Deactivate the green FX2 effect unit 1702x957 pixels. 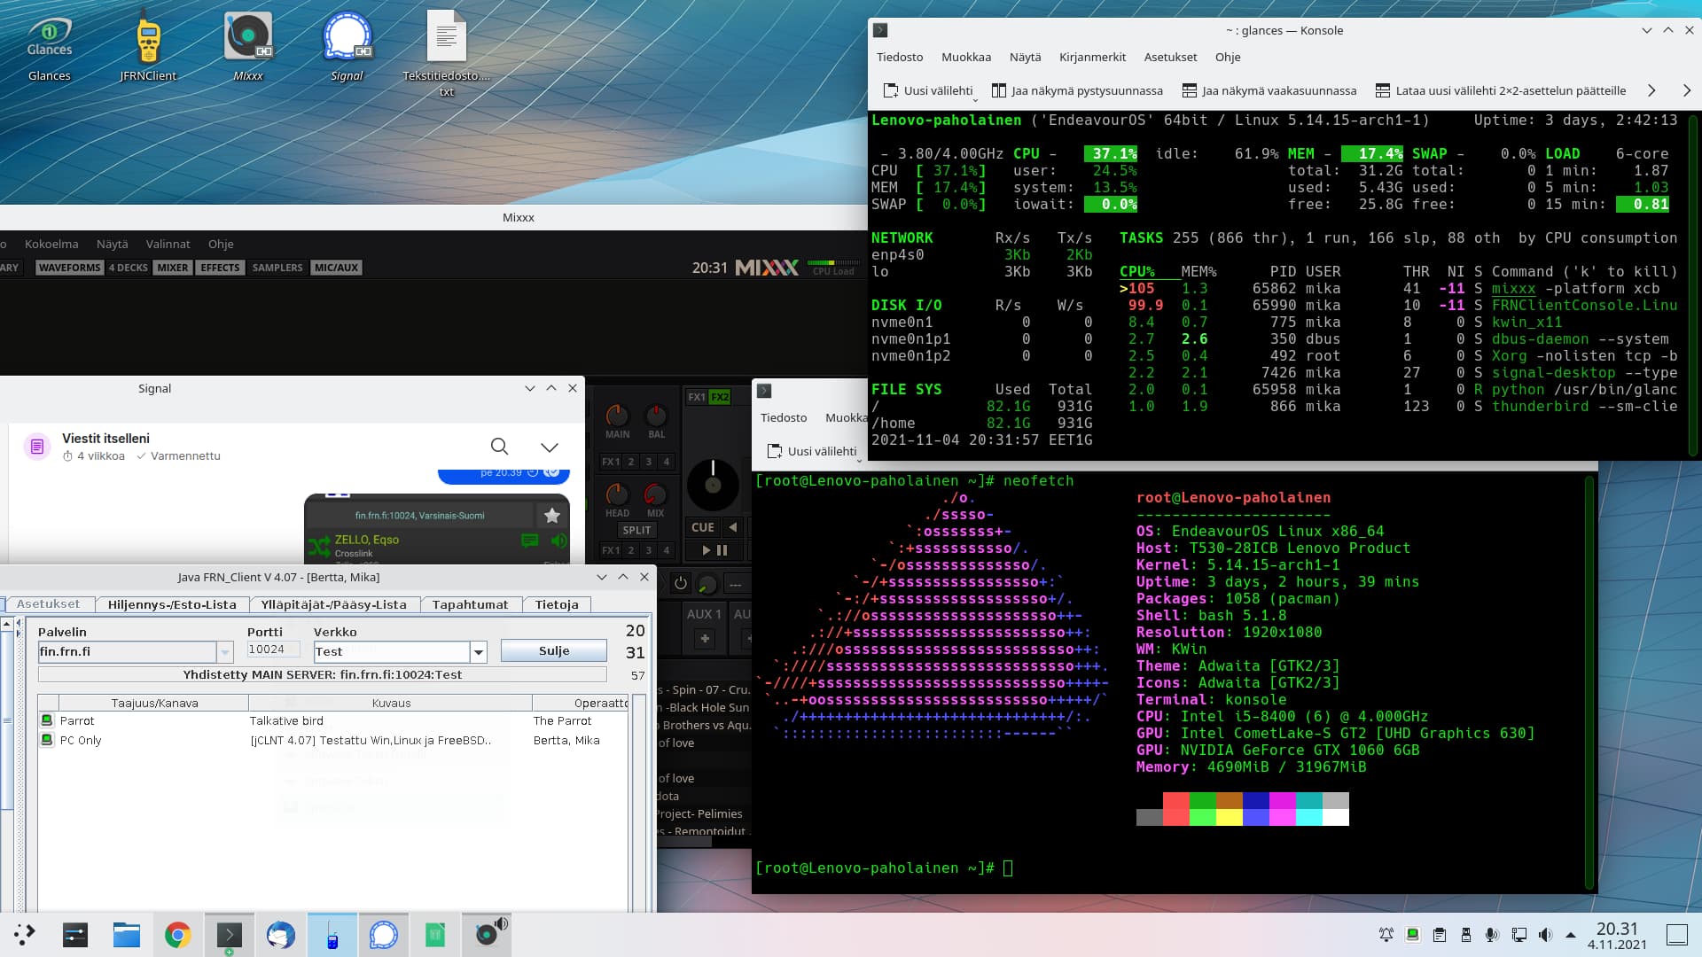click(x=720, y=397)
